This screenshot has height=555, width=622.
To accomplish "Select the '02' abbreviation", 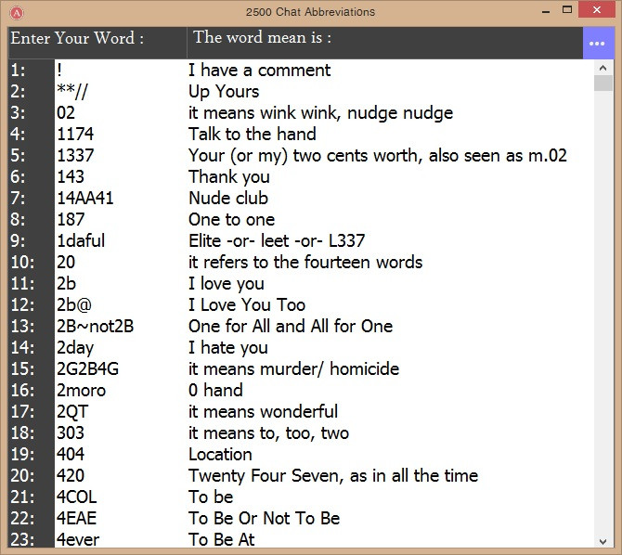I will (66, 112).
